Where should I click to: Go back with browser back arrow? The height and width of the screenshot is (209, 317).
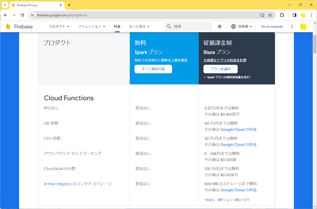tap(6, 15)
